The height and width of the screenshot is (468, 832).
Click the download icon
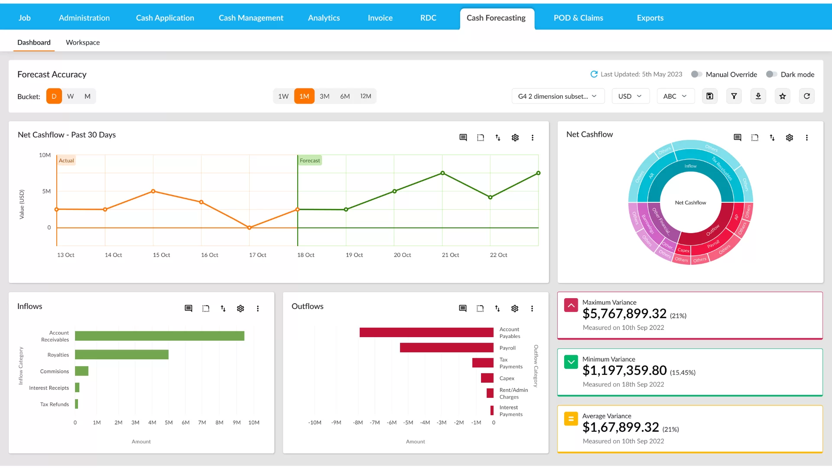coord(758,96)
